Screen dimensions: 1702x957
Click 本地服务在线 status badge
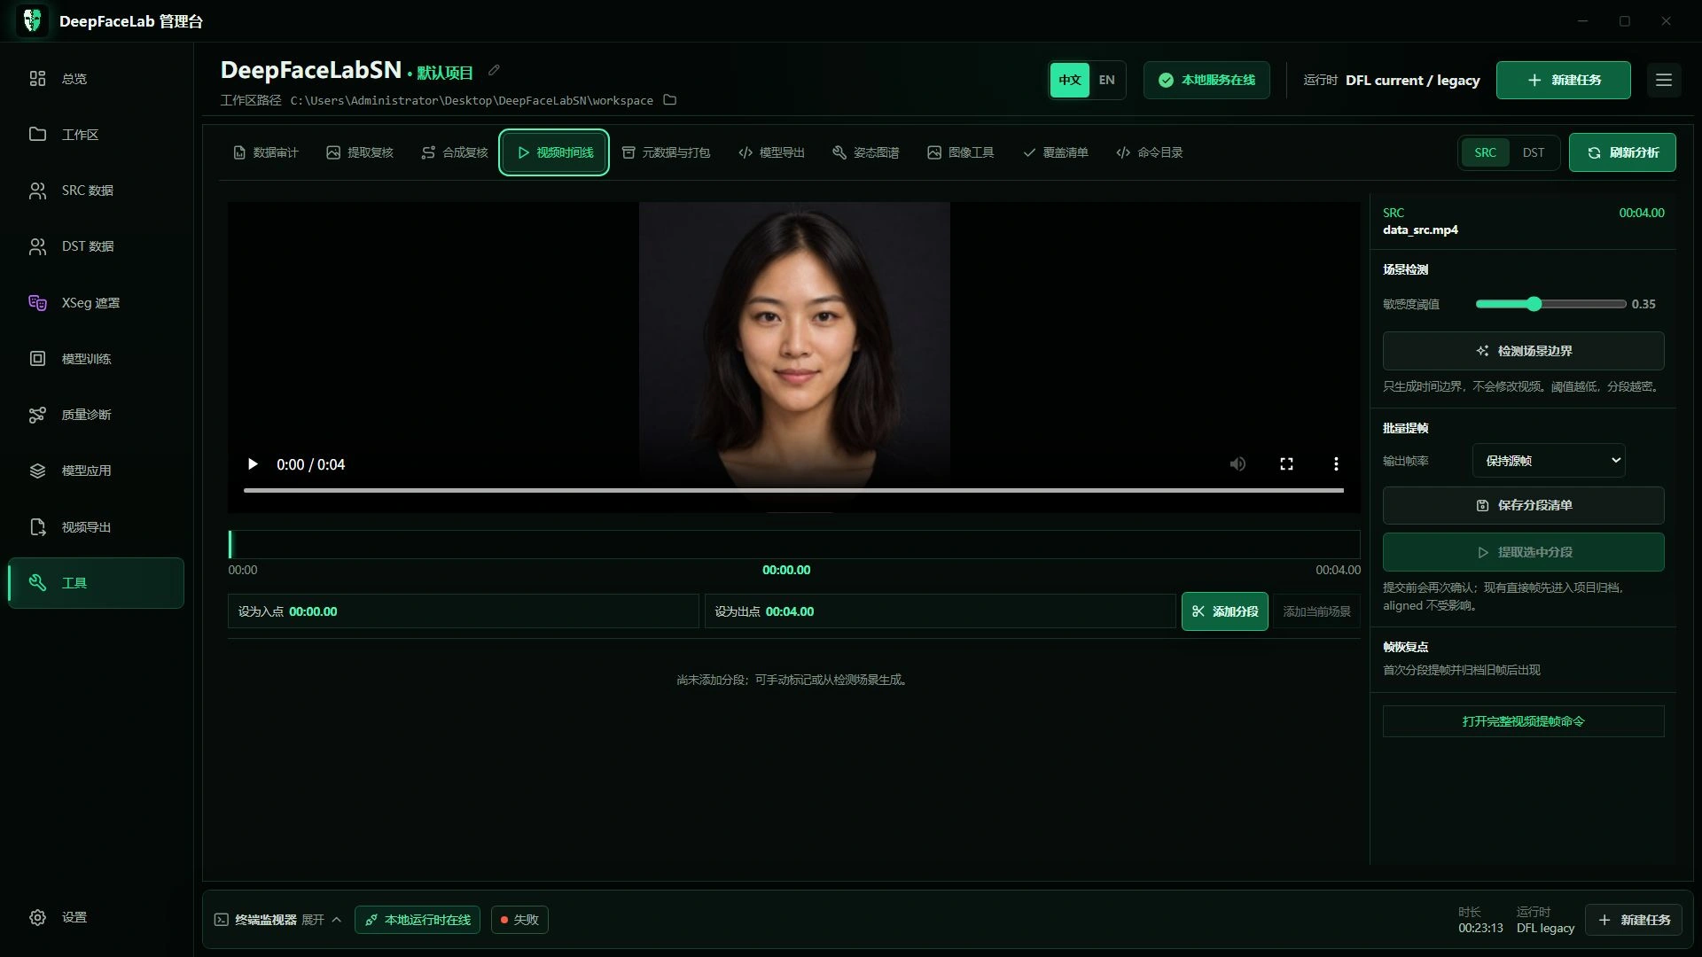click(1206, 80)
